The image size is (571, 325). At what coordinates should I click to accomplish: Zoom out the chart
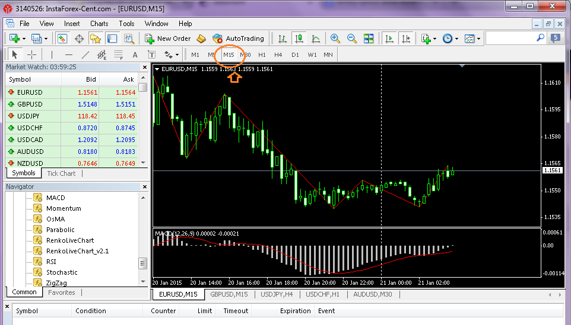coord(352,38)
